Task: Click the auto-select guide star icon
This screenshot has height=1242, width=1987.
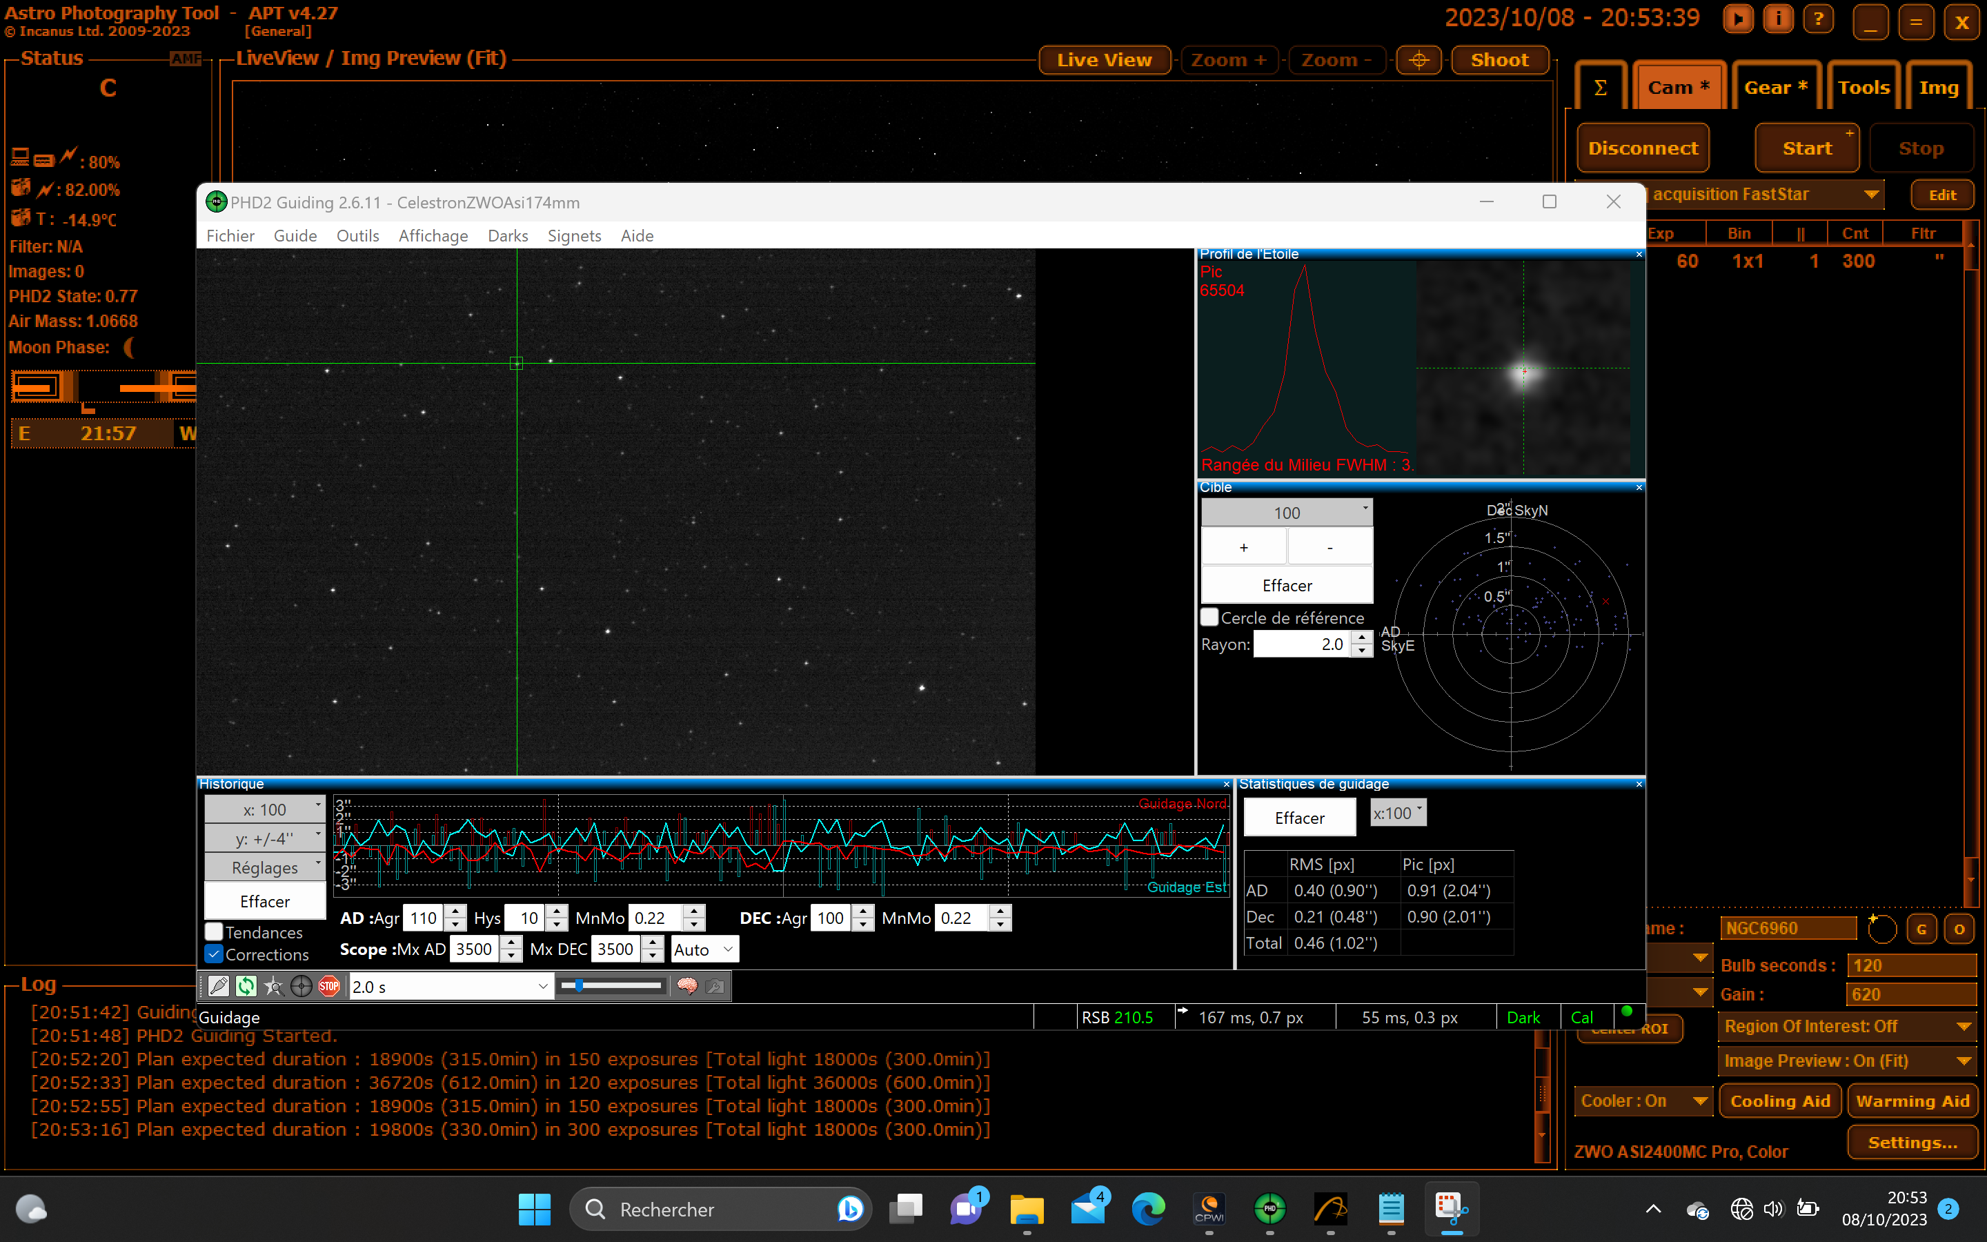Action: click(274, 986)
